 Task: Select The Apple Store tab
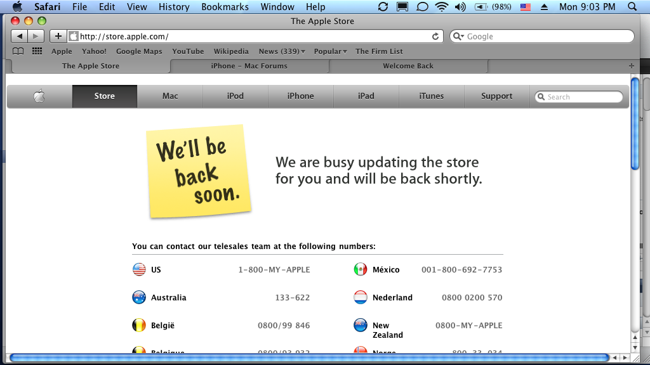(x=91, y=66)
